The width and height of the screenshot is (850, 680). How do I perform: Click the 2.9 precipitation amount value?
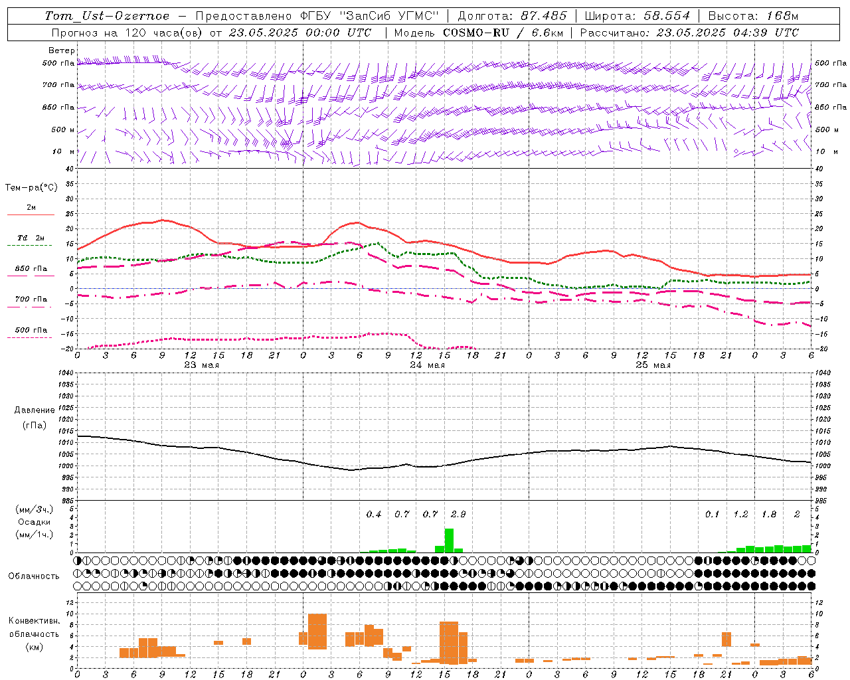click(458, 514)
